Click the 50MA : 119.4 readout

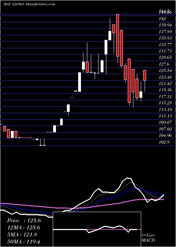point(23,241)
